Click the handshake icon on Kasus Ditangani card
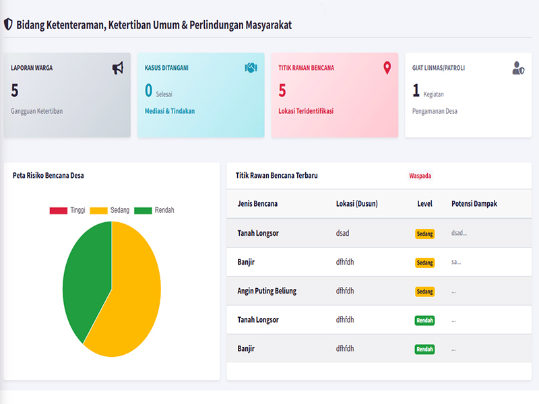539x404 pixels. 251,68
